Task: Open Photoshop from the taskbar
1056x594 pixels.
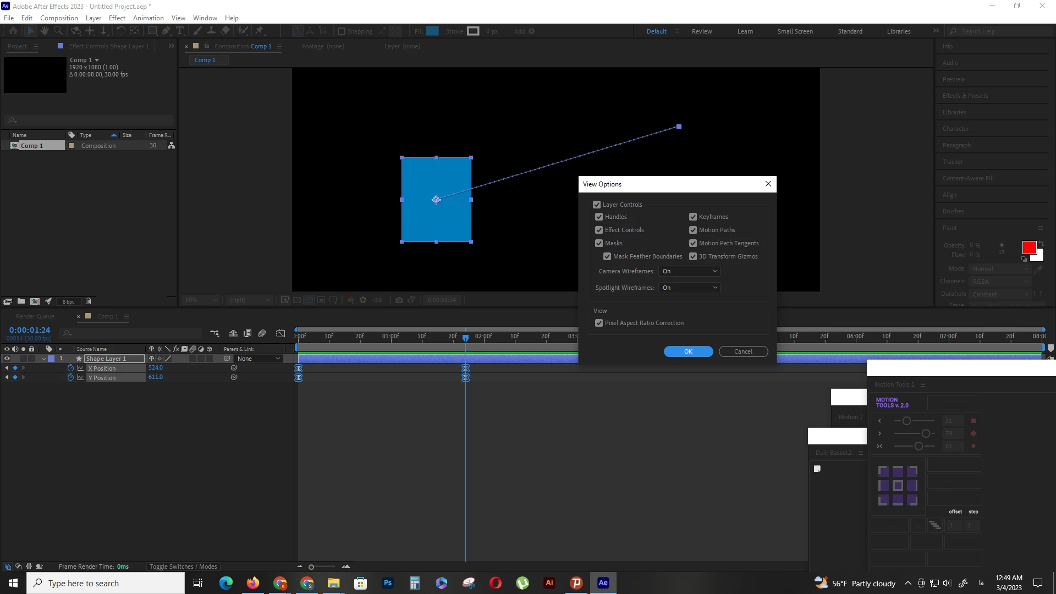Action: pos(388,583)
